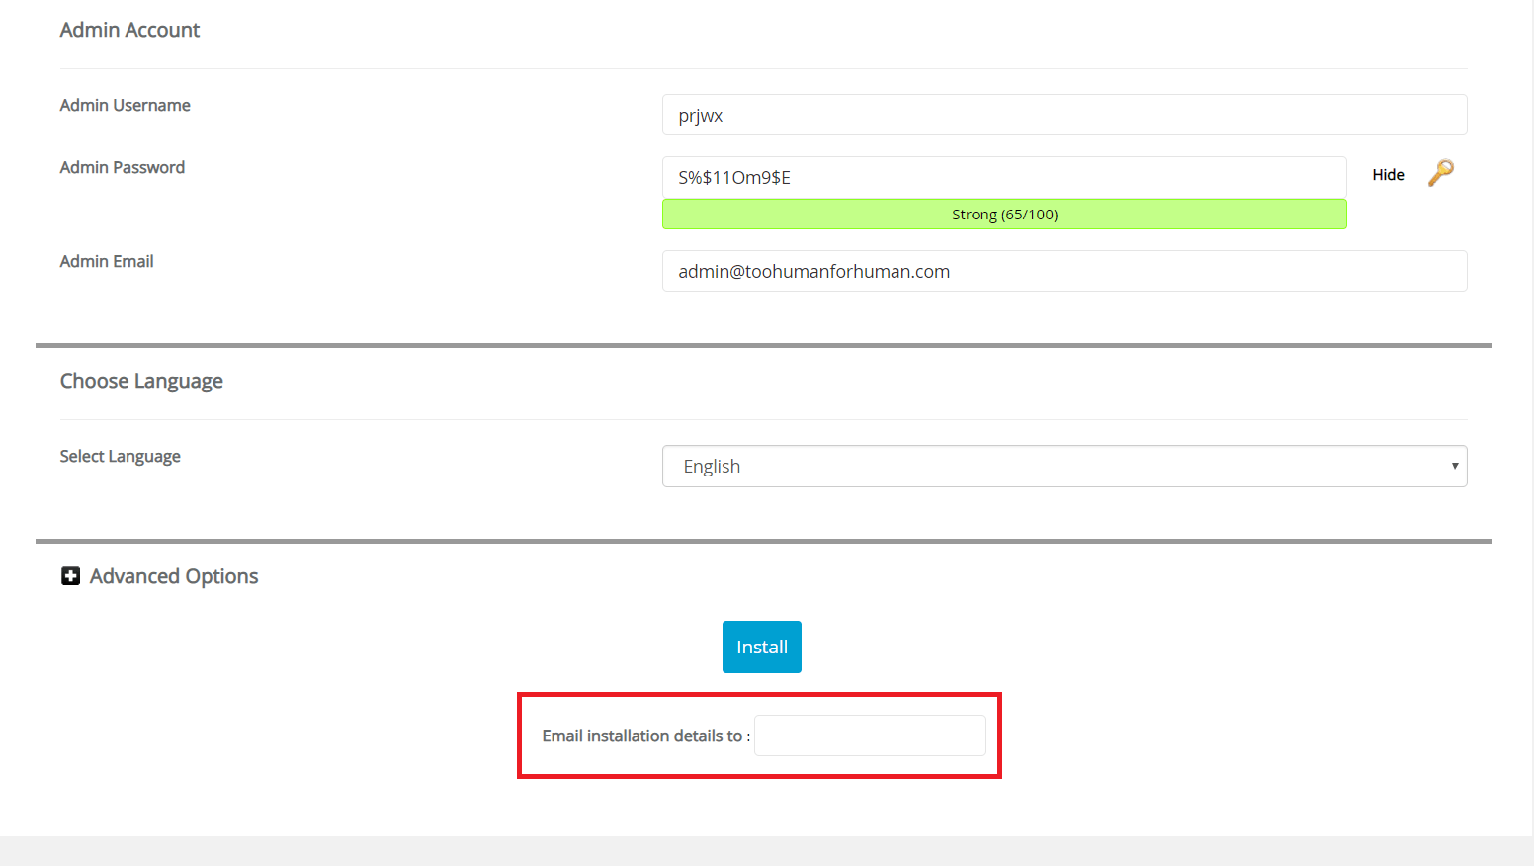The width and height of the screenshot is (1534, 866).
Task: Click the language dropdown arrow
Action: click(x=1454, y=467)
